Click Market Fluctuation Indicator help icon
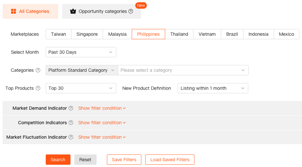 (x=71, y=137)
